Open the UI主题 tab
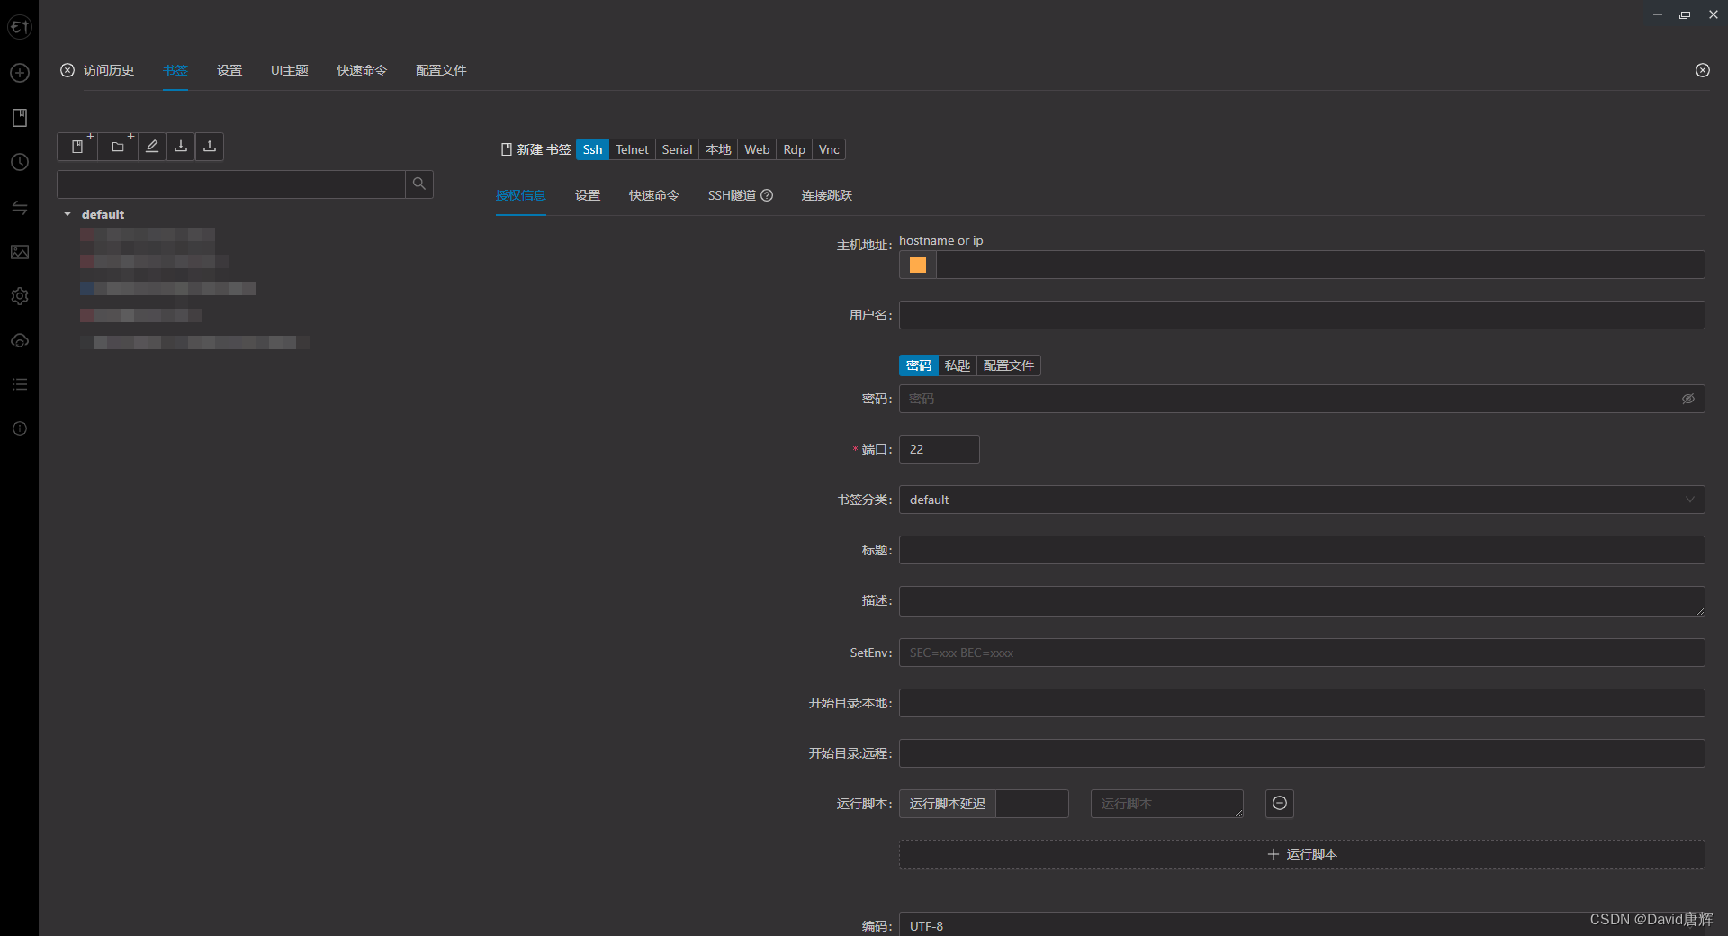The image size is (1728, 936). (290, 70)
